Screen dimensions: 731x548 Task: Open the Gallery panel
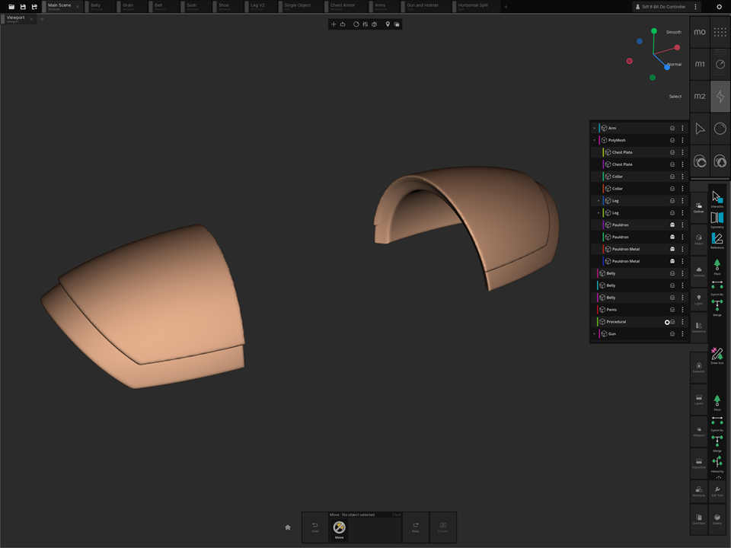tap(717, 518)
